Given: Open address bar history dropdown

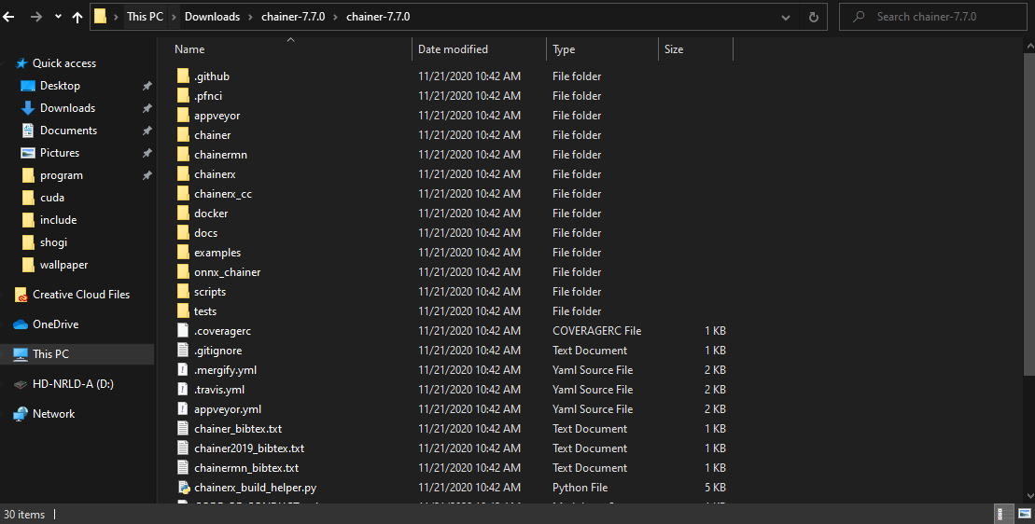Looking at the screenshot, I should (786, 17).
